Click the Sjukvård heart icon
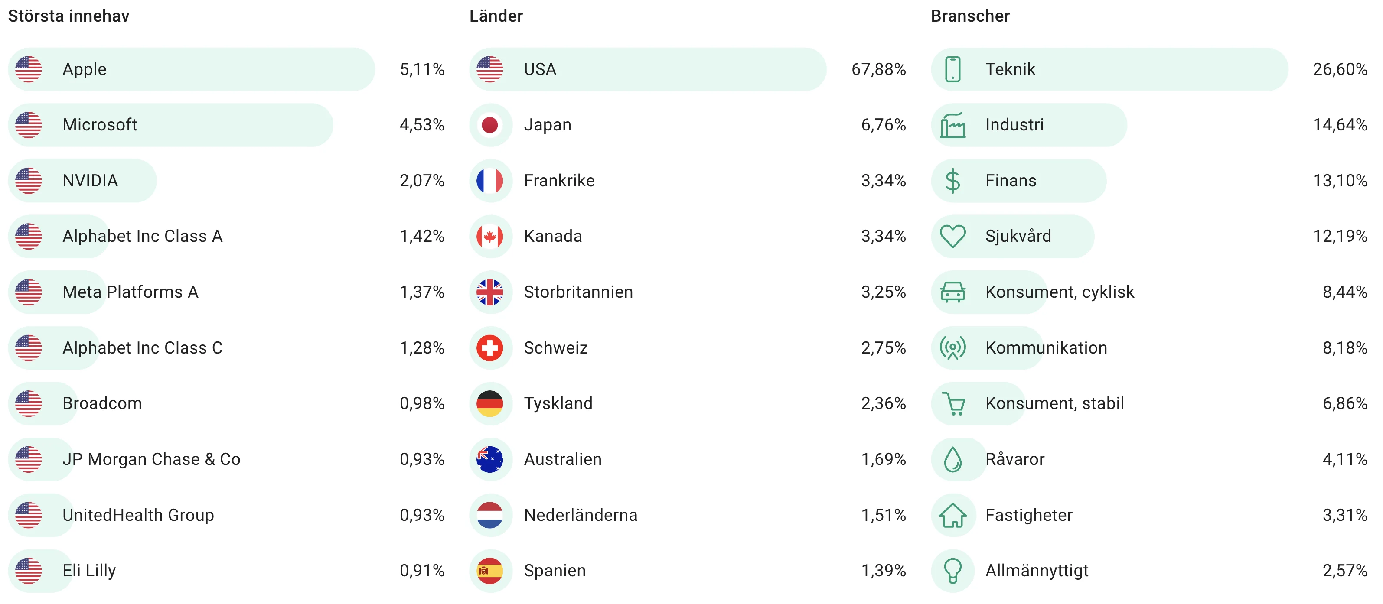The image size is (1383, 604). (952, 236)
